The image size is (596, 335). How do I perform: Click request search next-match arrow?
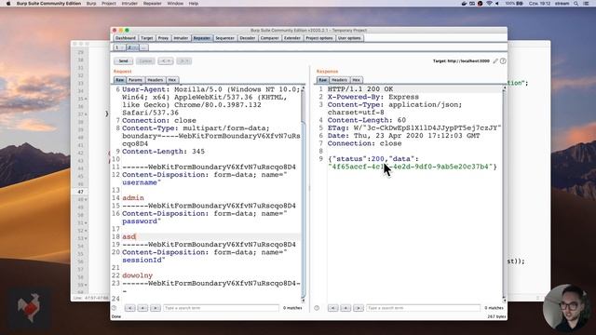pos(156,308)
